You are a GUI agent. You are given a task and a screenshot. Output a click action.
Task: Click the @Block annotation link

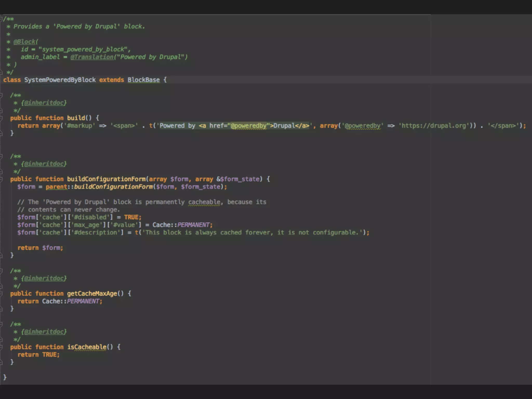[25, 42]
